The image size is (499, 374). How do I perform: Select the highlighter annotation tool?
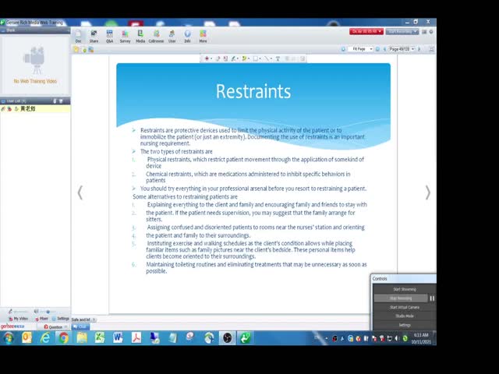coord(244,58)
